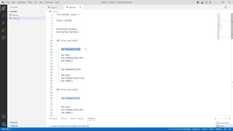Switch to the TERMINAL panel tab
Screen dimensions: 233x131
91,119
